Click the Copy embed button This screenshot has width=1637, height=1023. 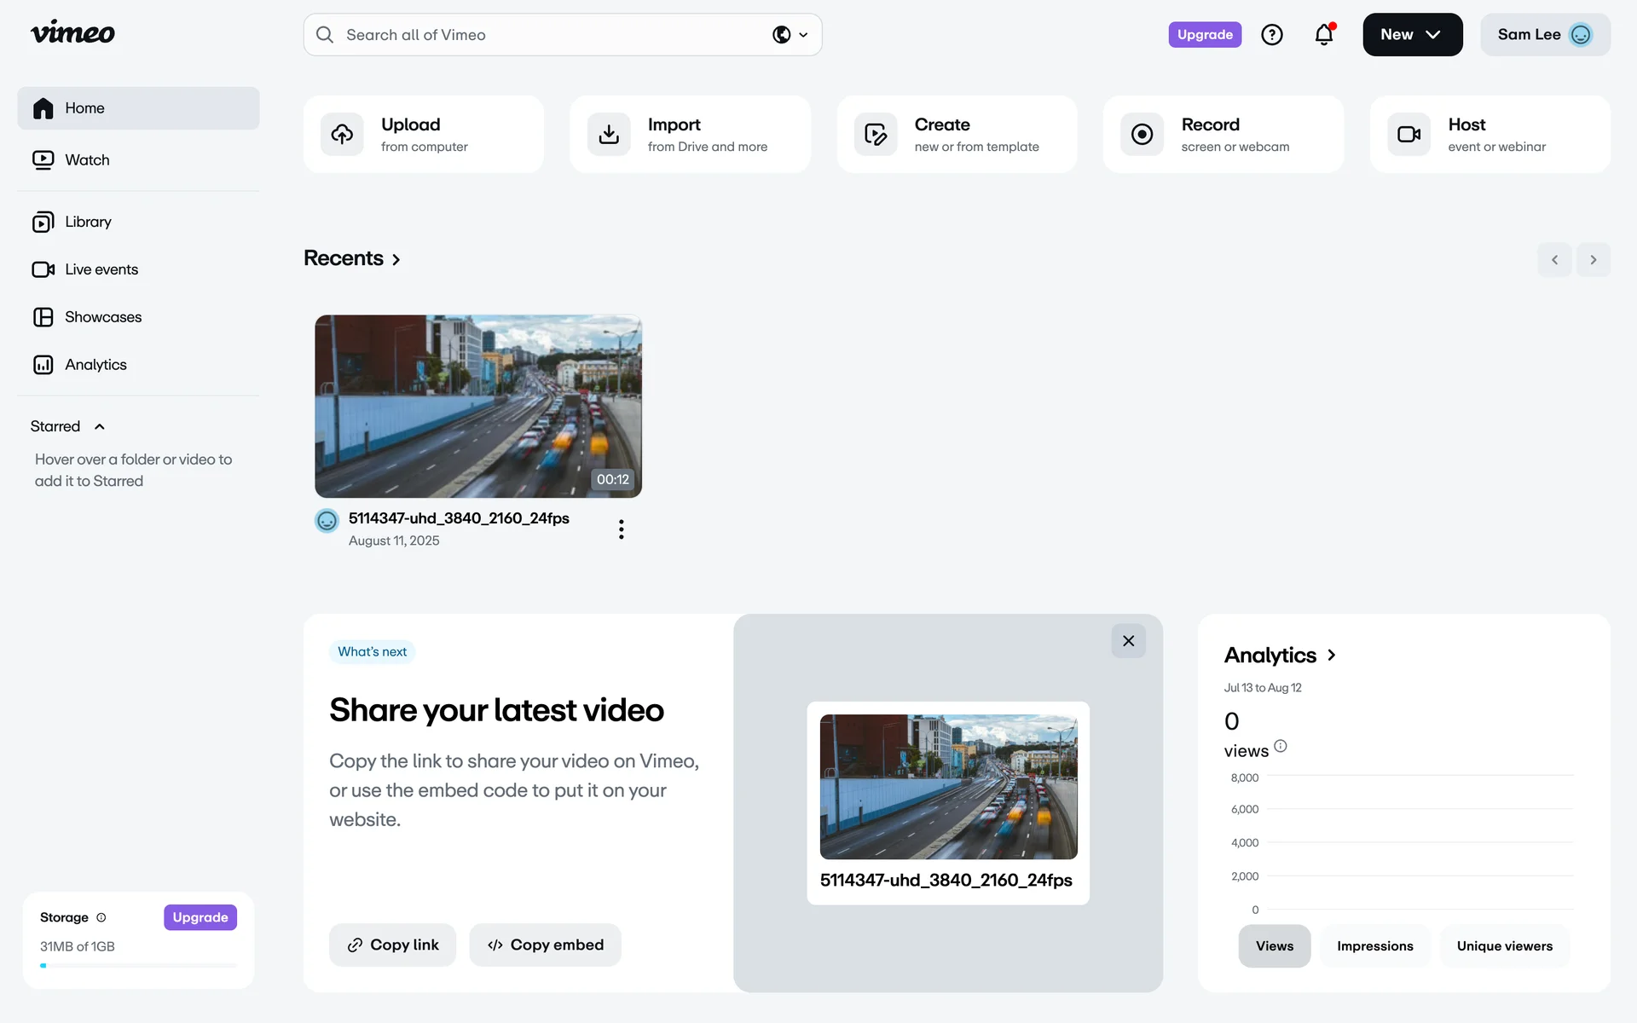pyautogui.click(x=545, y=945)
